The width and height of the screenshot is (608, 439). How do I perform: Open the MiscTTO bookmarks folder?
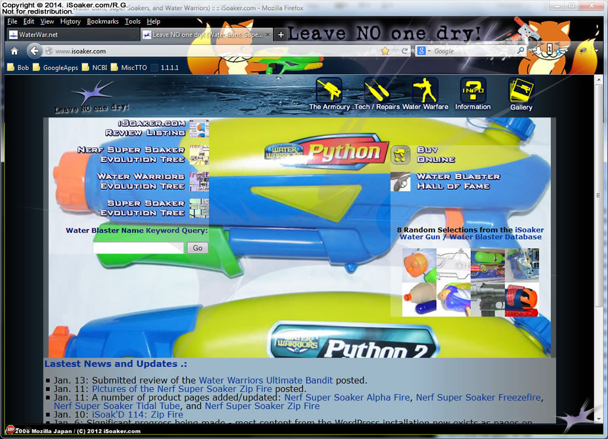point(129,68)
